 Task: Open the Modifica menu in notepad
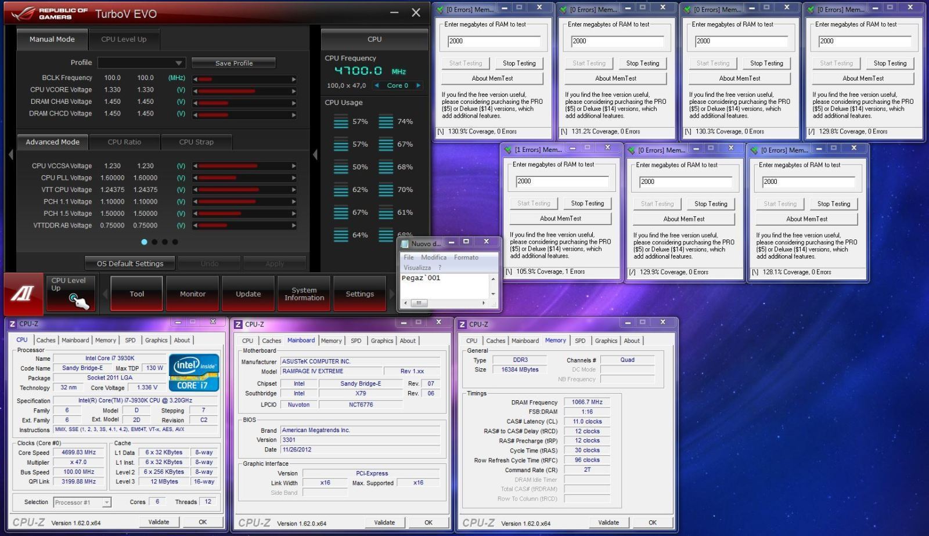pos(434,258)
